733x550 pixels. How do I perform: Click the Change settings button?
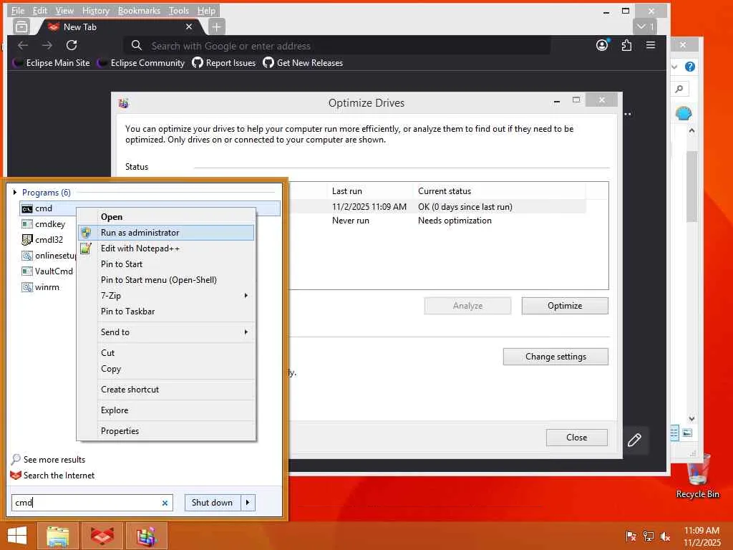pyautogui.click(x=555, y=357)
